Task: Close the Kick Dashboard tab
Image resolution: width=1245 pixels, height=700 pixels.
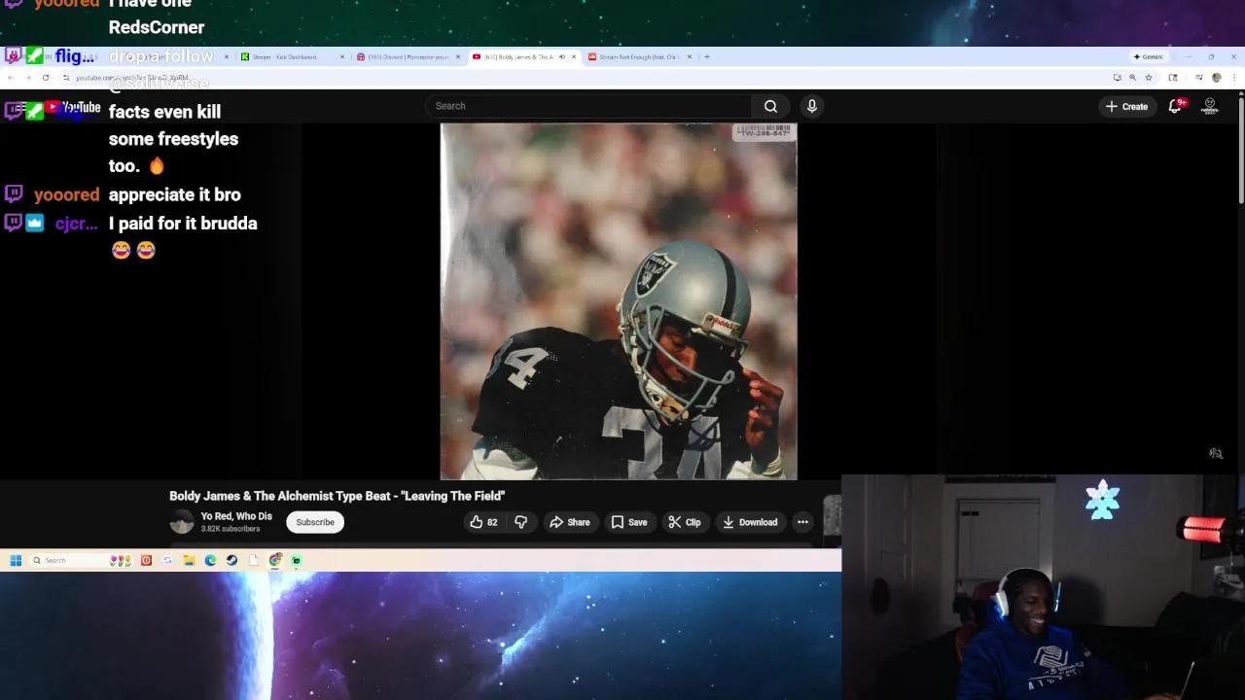Action: tap(341, 56)
